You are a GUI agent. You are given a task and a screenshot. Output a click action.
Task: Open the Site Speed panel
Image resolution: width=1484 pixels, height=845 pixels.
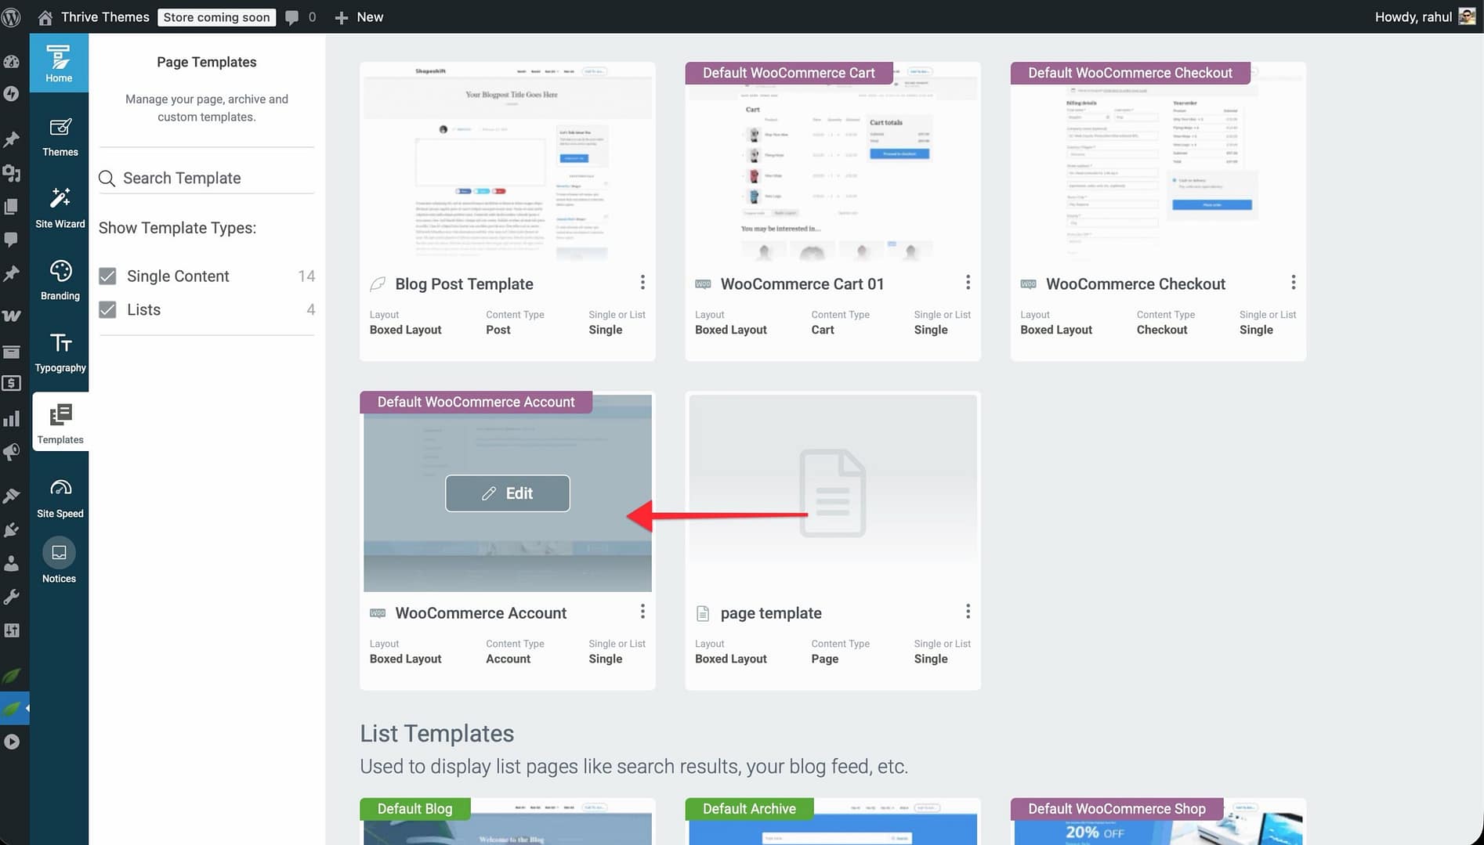(60, 498)
